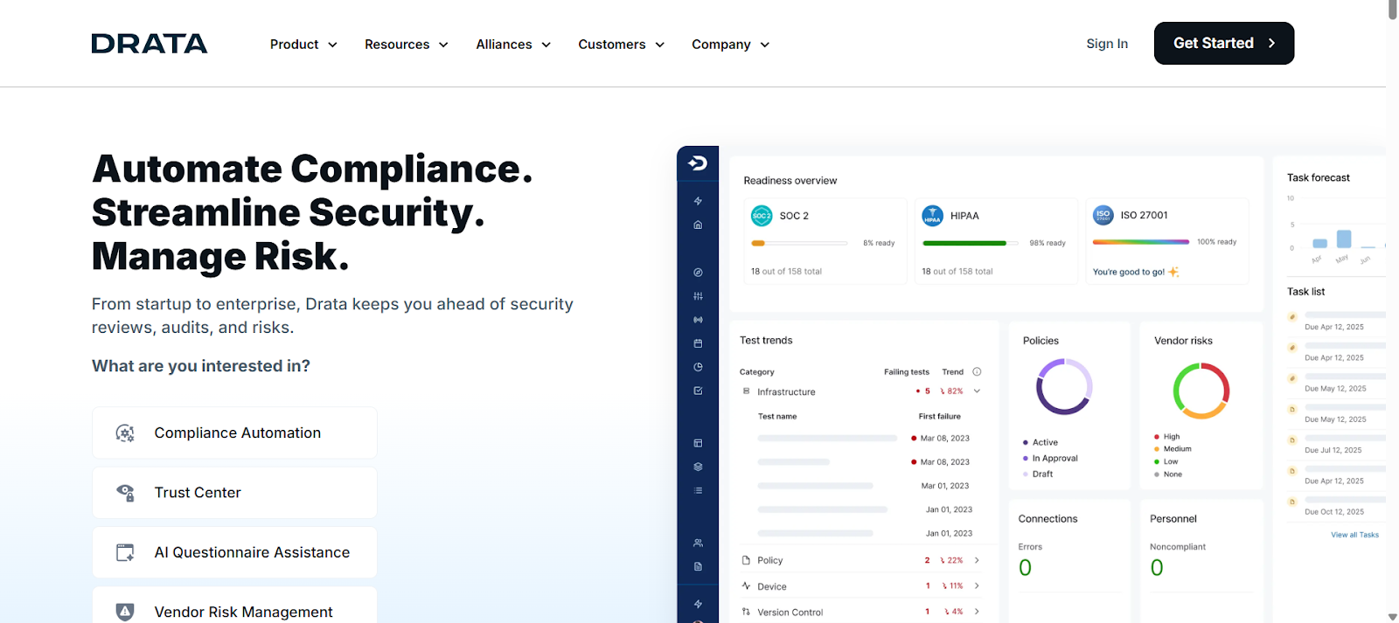Click the server icon beside Infrastructure
The image size is (1399, 623).
pos(746,391)
